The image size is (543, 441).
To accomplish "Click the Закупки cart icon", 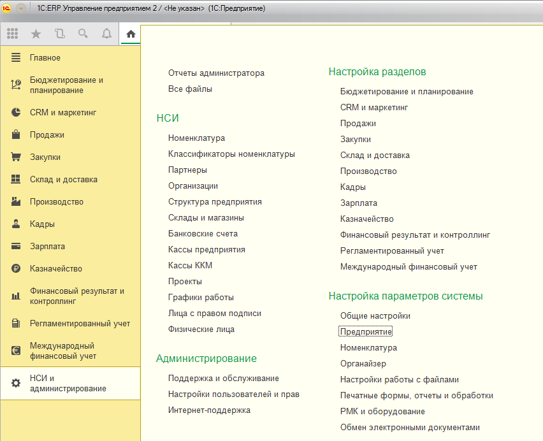I will point(16,157).
